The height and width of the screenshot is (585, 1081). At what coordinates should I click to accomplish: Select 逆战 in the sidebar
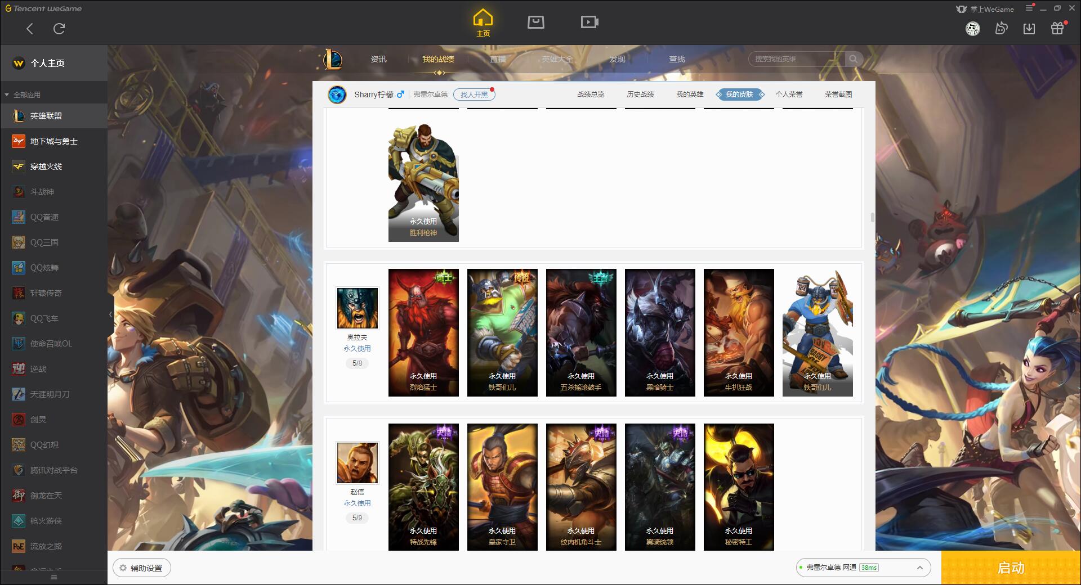(53, 369)
